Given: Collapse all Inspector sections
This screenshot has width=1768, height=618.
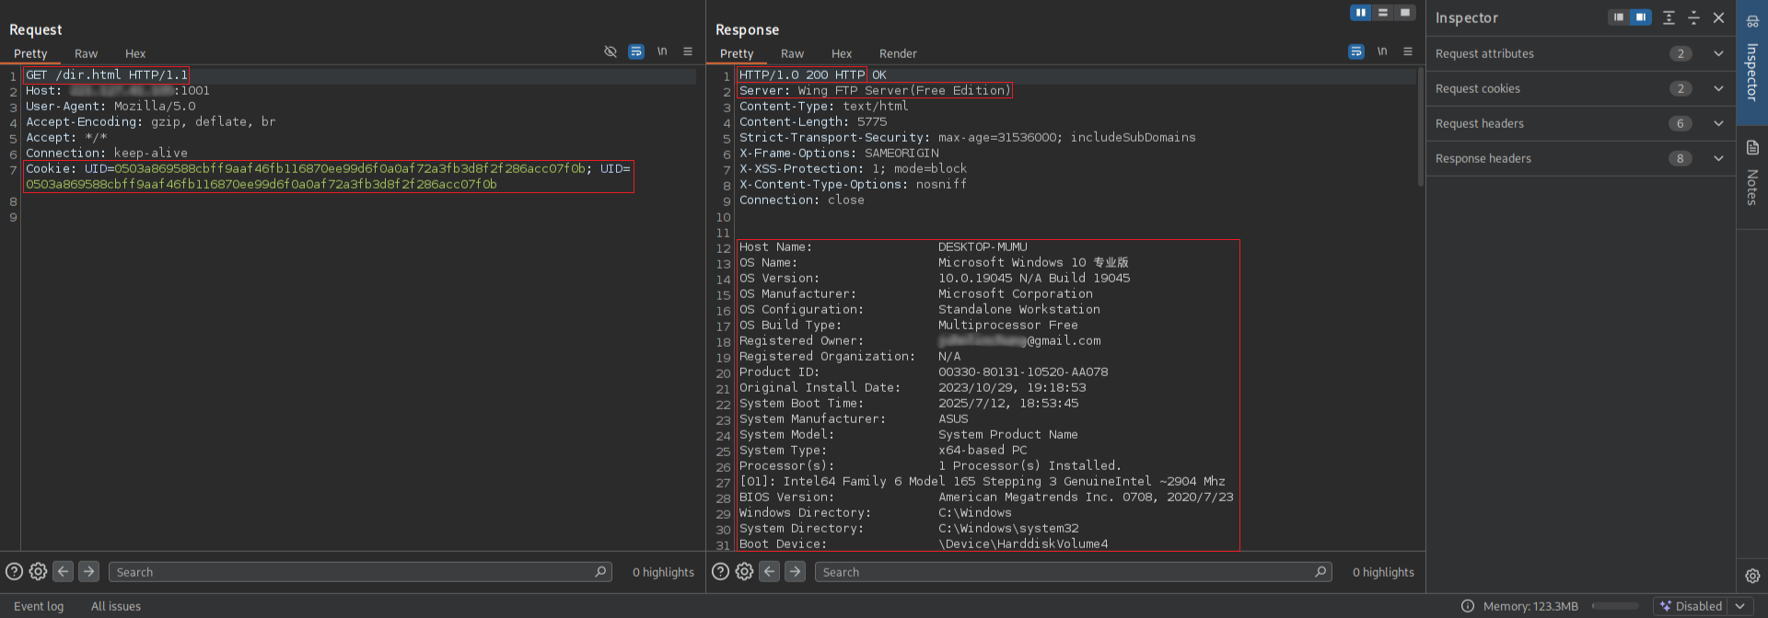Looking at the screenshot, I should 1693,17.
